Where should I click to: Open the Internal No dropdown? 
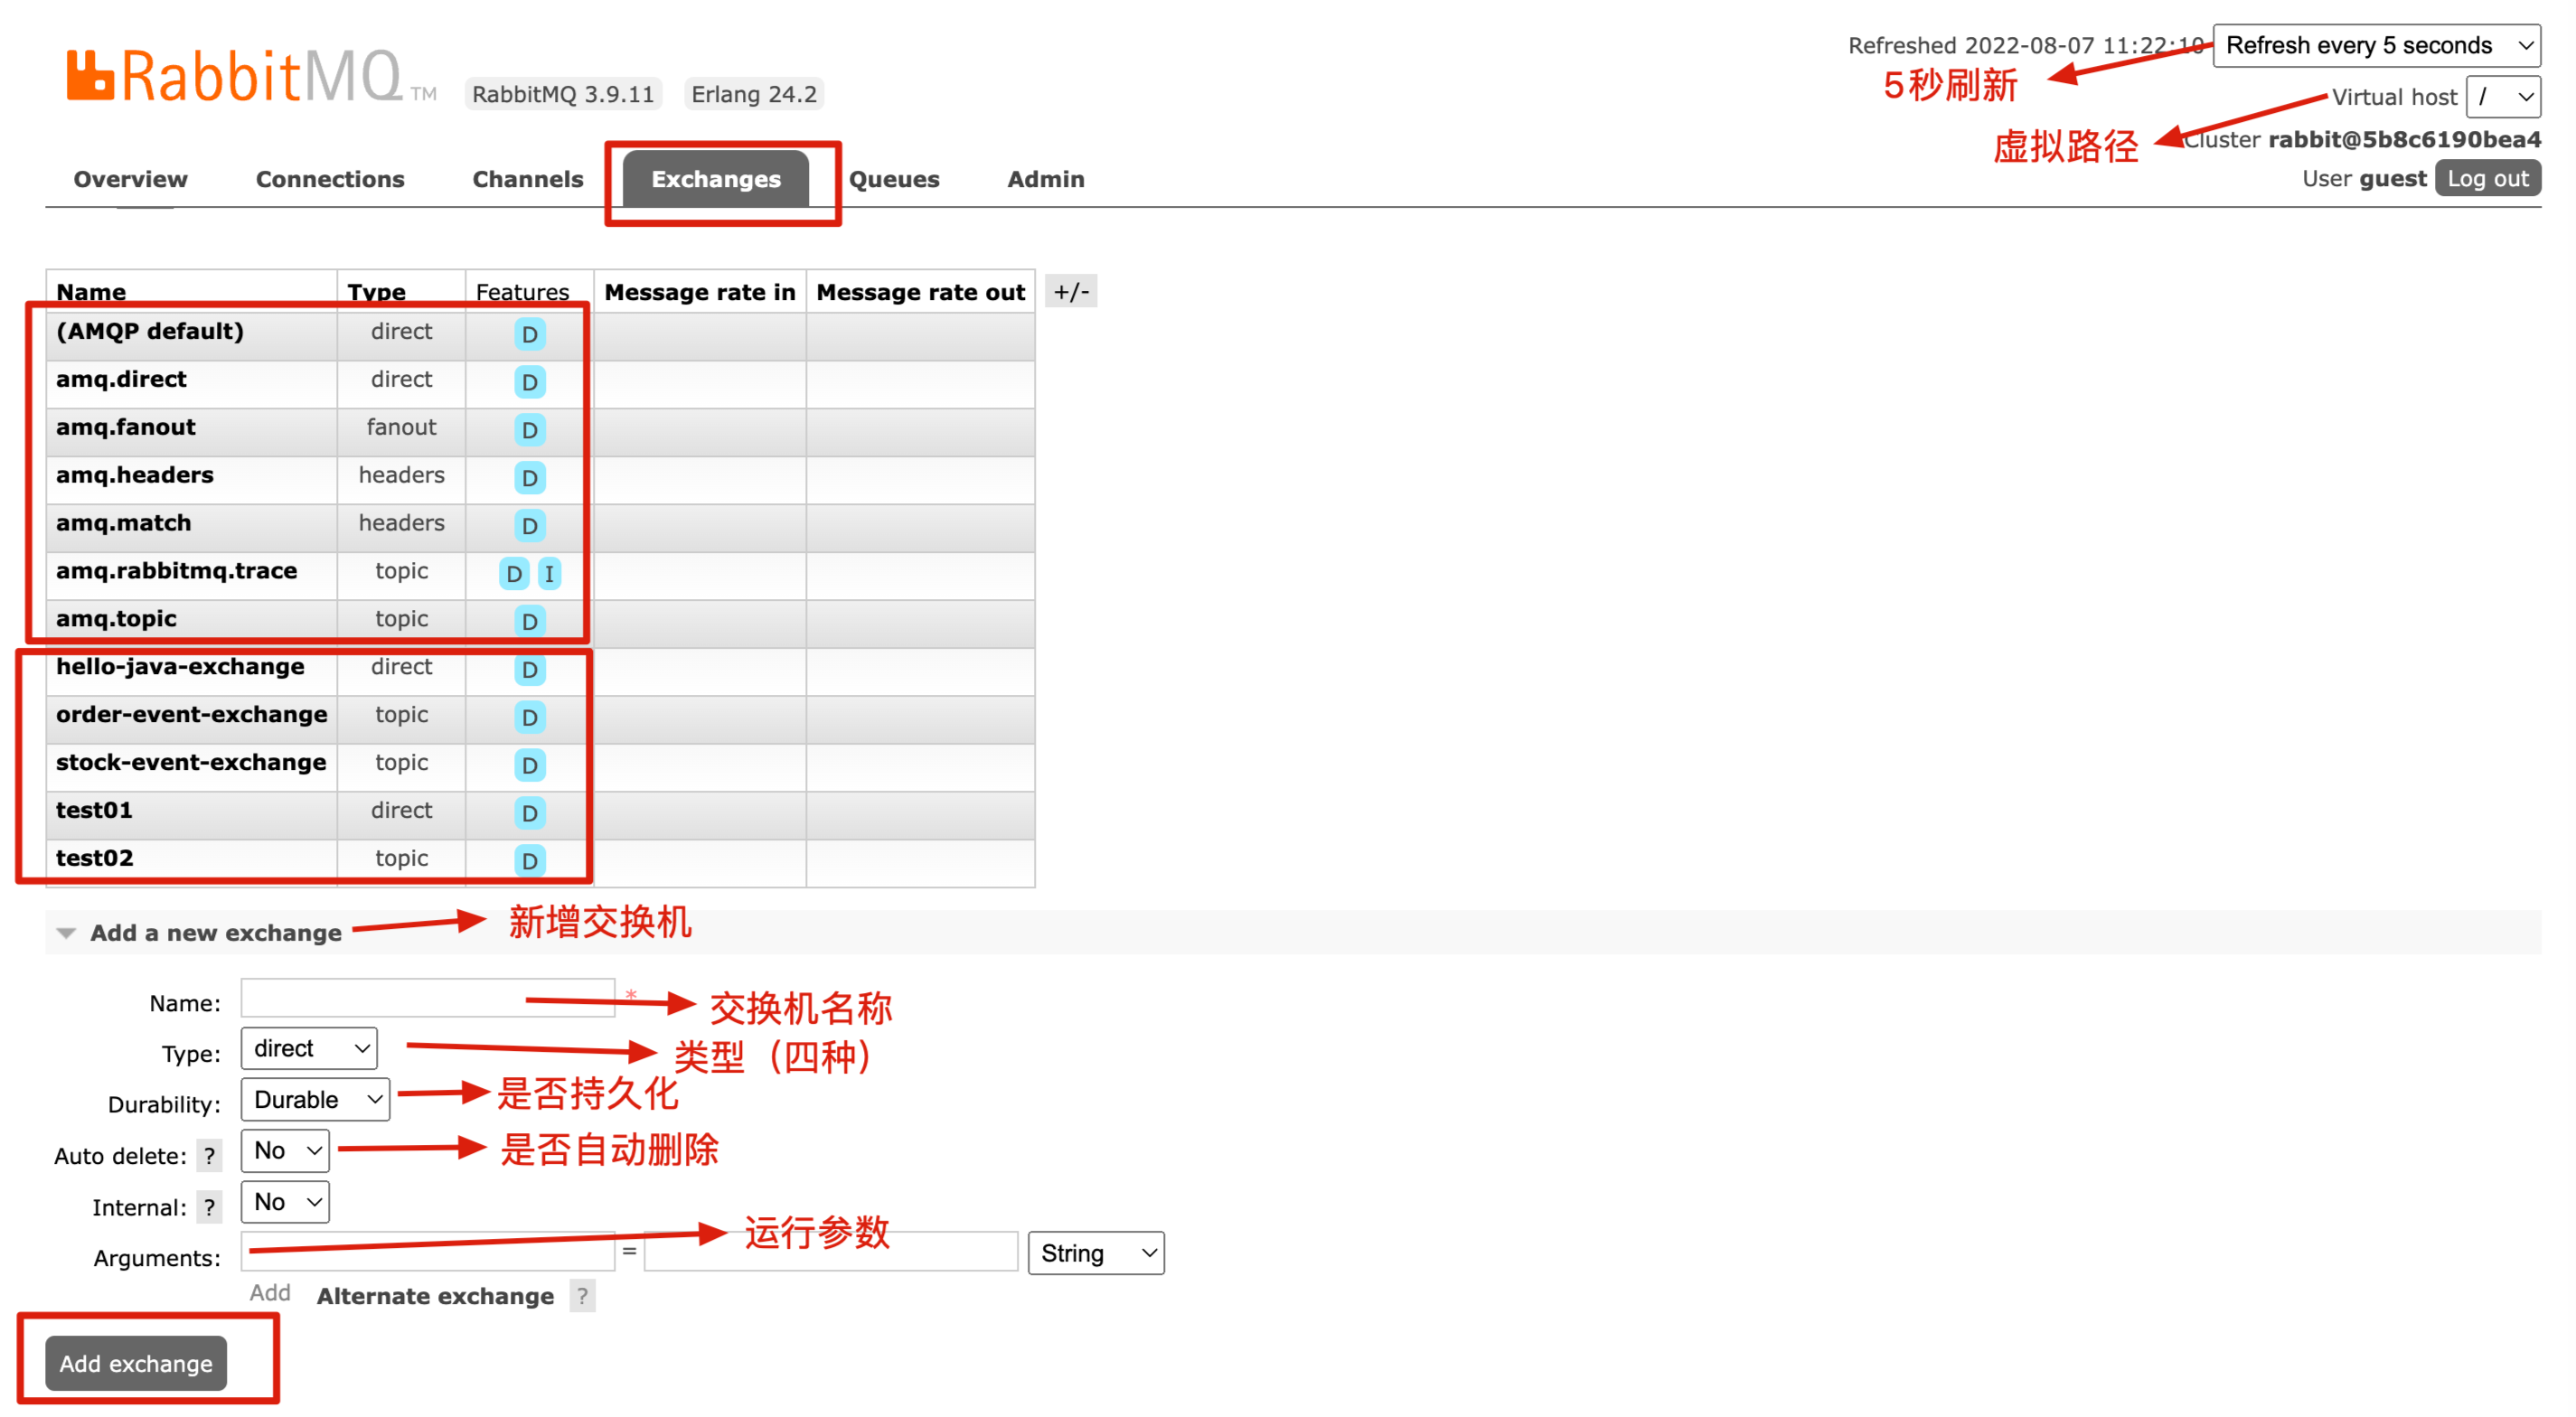tap(285, 1202)
